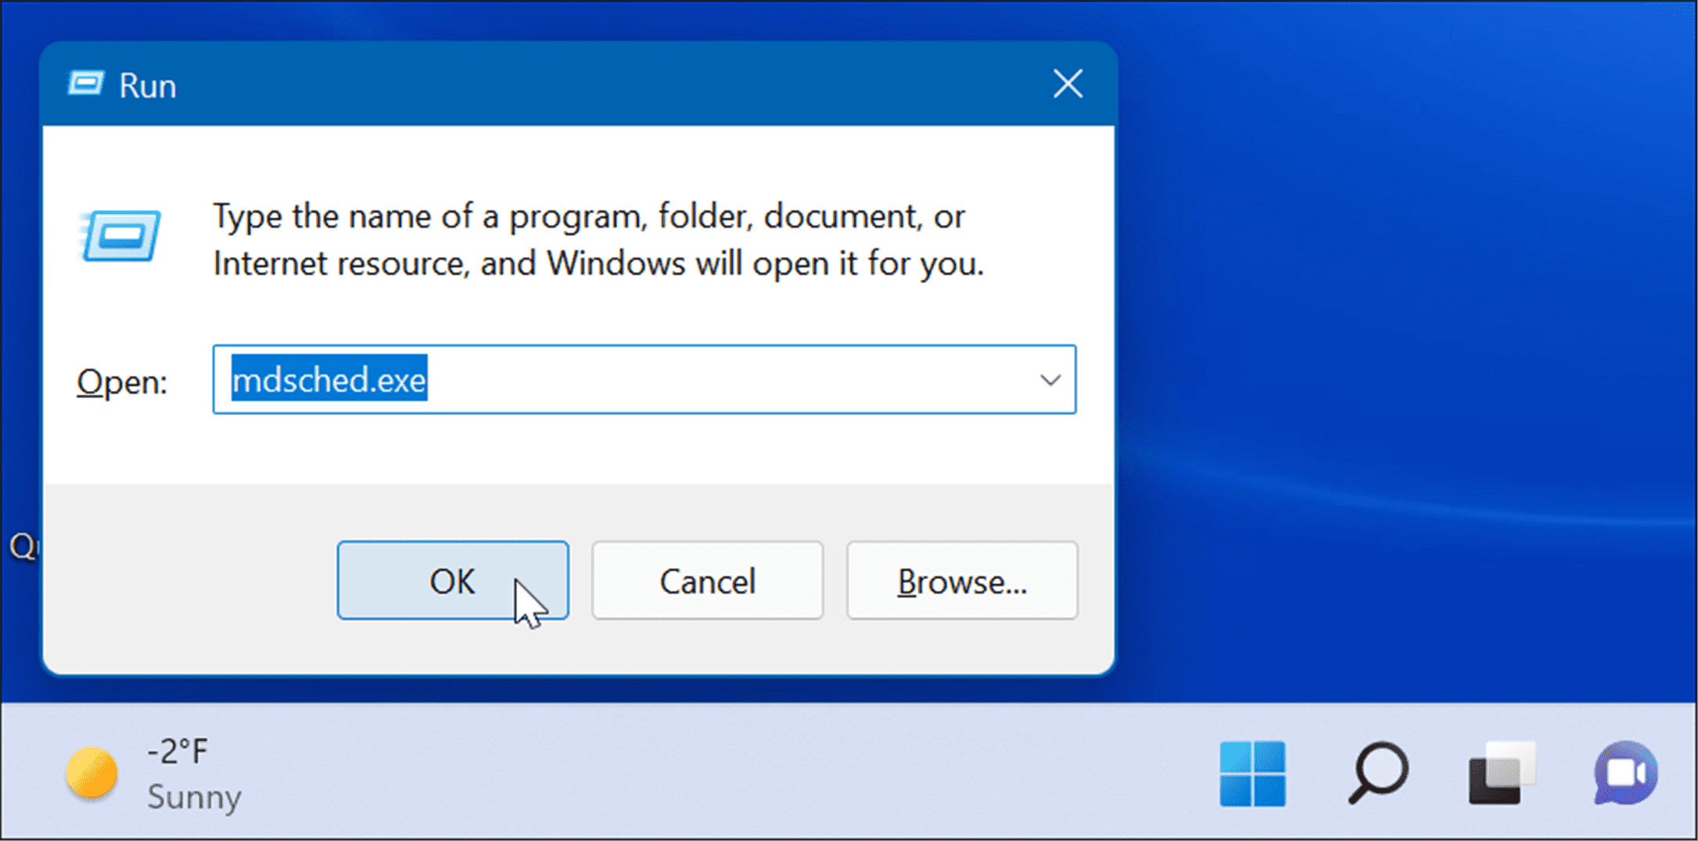Viewport: 1698px width, 841px height.
Task: Select the highlighted mdsched.exe text
Action: (328, 380)
